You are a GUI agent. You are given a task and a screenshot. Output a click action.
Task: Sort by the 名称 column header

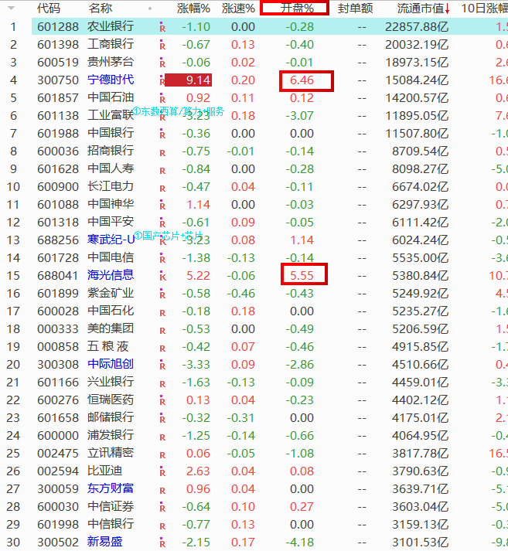[x=101, y=8]
